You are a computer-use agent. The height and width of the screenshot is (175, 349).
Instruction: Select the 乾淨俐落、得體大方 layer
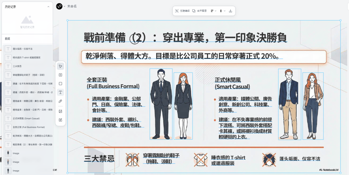point(28,136)
